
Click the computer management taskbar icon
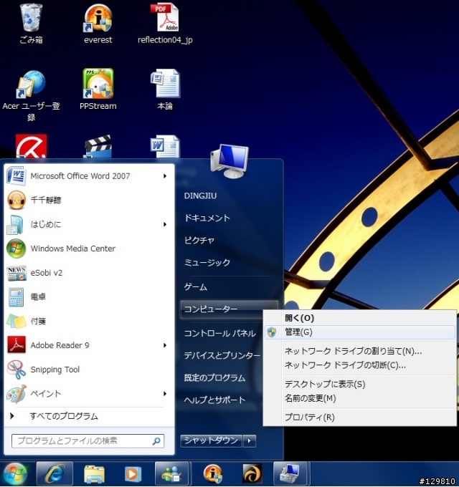(290, 474)
